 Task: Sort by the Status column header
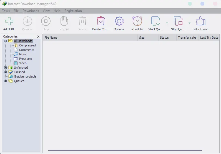point(167,38)
